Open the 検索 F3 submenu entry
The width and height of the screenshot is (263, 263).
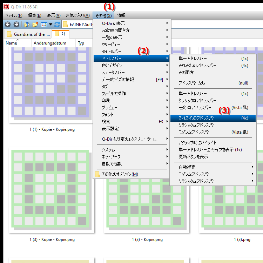(x=131, y=122)
